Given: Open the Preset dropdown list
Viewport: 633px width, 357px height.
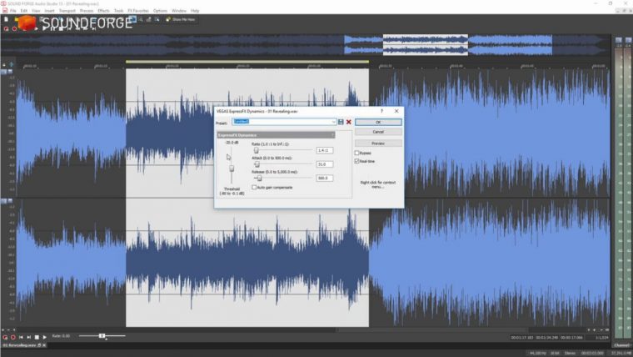Looking at the screenshot, I should (x=333, y=122).
